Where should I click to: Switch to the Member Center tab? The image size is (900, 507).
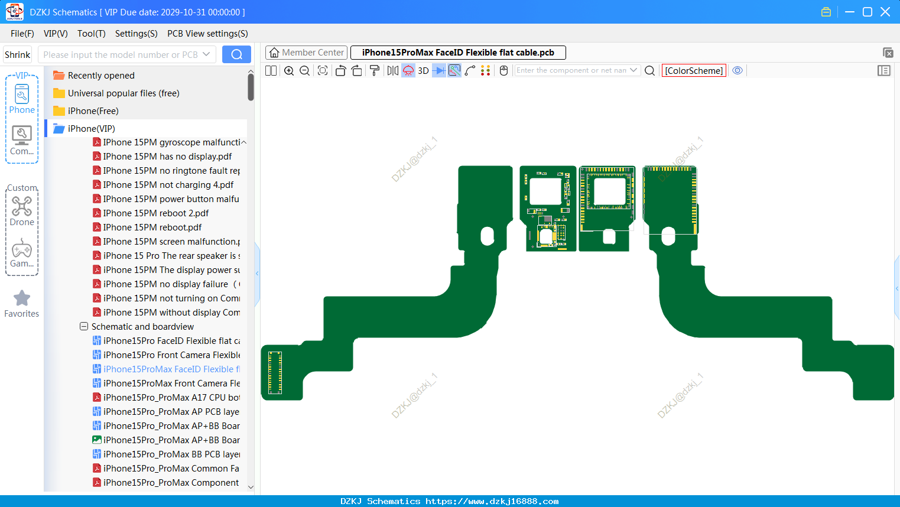(x=306, y=53)
